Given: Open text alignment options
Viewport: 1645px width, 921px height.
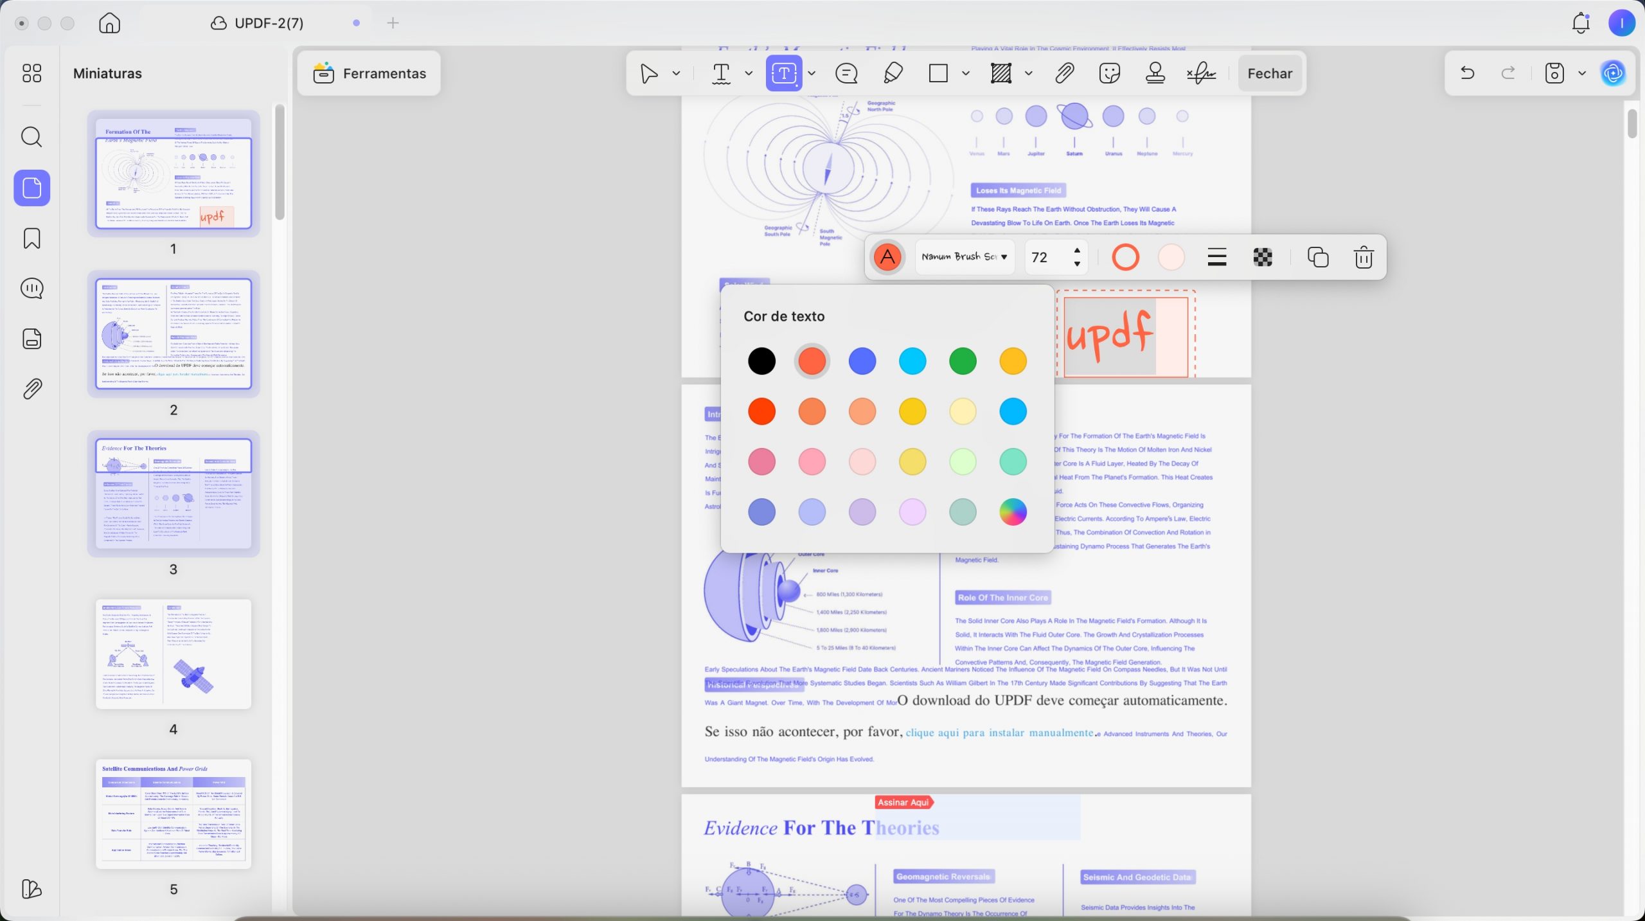Looking at the screenshot, I should tap(1216, 257).
